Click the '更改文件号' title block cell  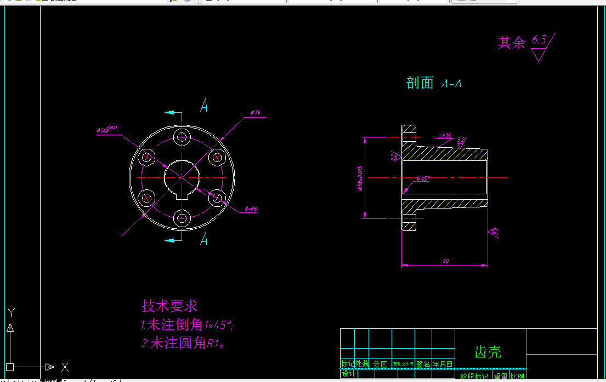pos(403,364)
